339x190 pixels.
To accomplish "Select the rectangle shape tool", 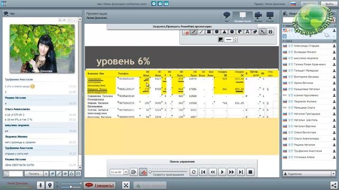I will (209, 32).
